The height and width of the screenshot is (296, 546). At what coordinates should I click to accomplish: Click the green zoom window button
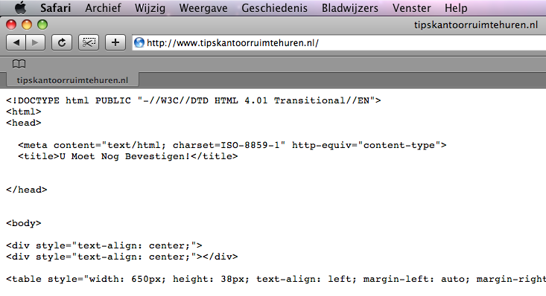coord(42,25)
